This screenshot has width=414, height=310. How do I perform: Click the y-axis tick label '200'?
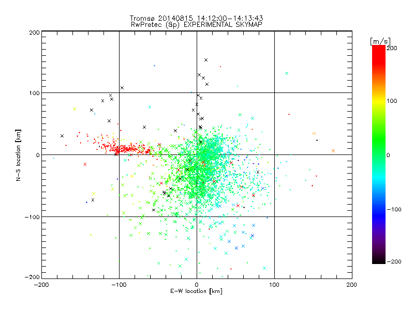tap(34, 33)
